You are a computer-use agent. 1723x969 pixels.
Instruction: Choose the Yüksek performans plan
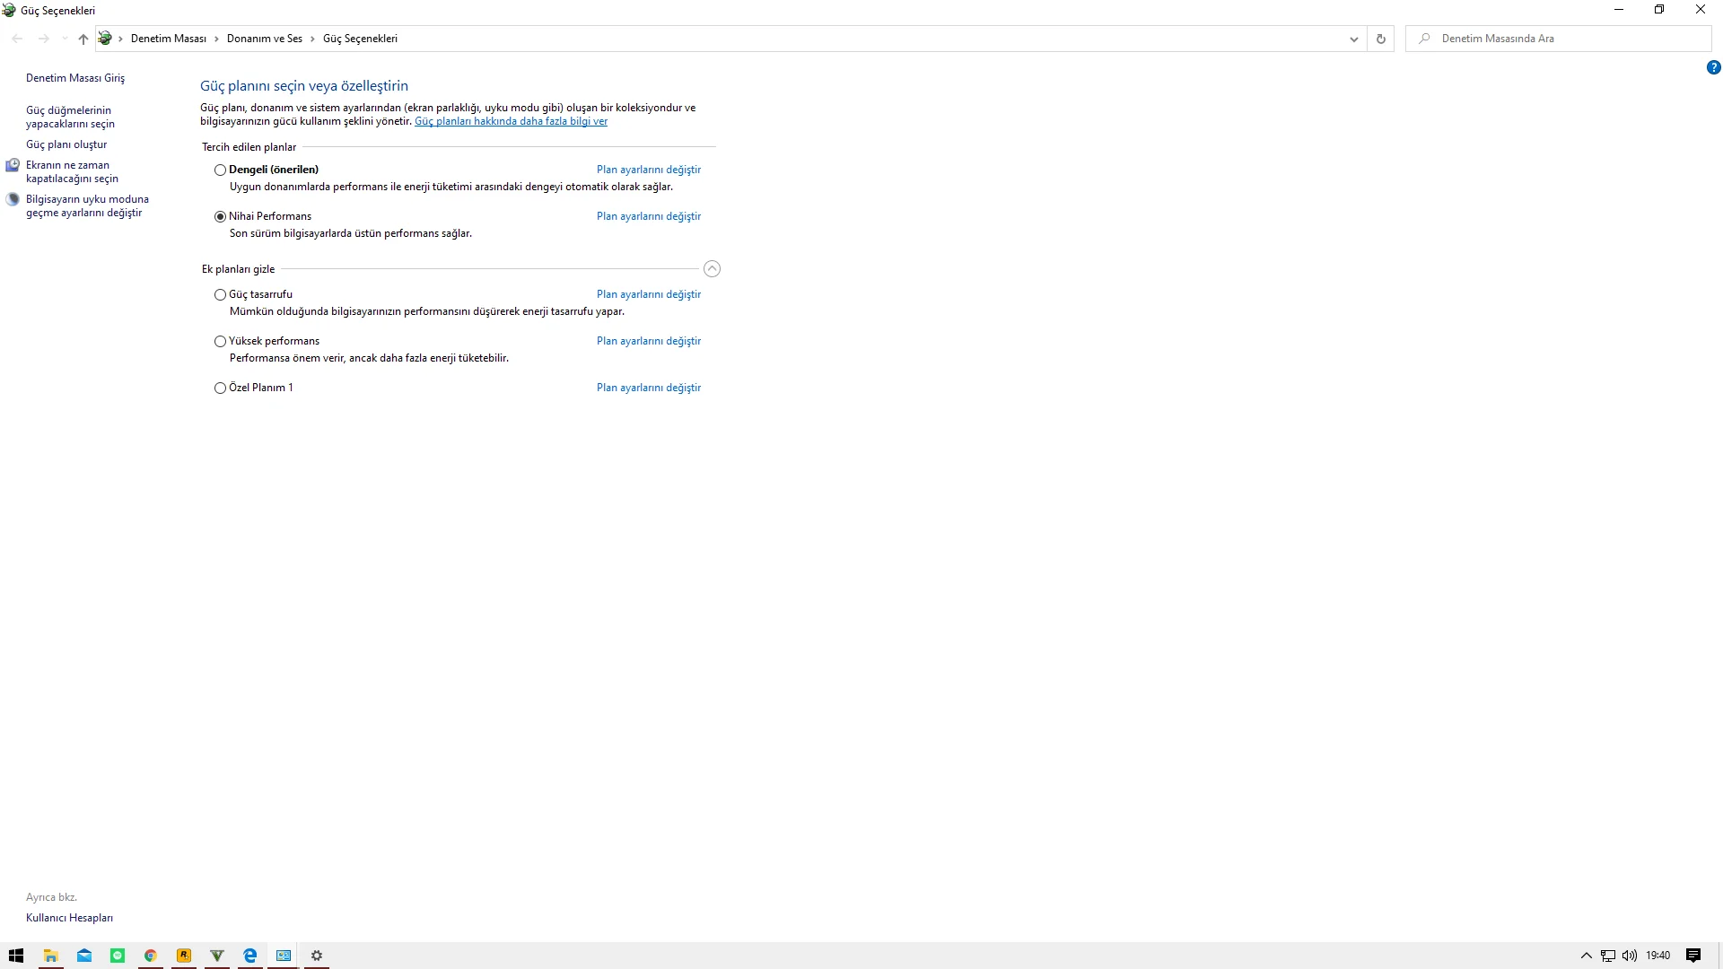coord(220,341)
